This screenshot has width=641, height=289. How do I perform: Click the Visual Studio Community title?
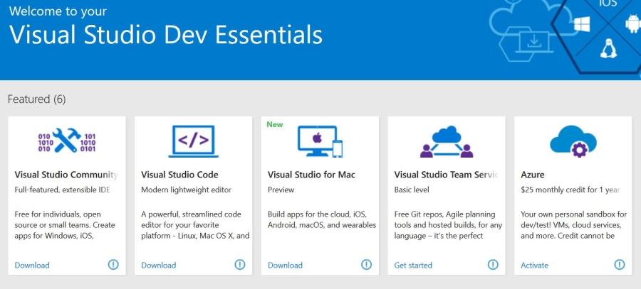pos(66,175)
